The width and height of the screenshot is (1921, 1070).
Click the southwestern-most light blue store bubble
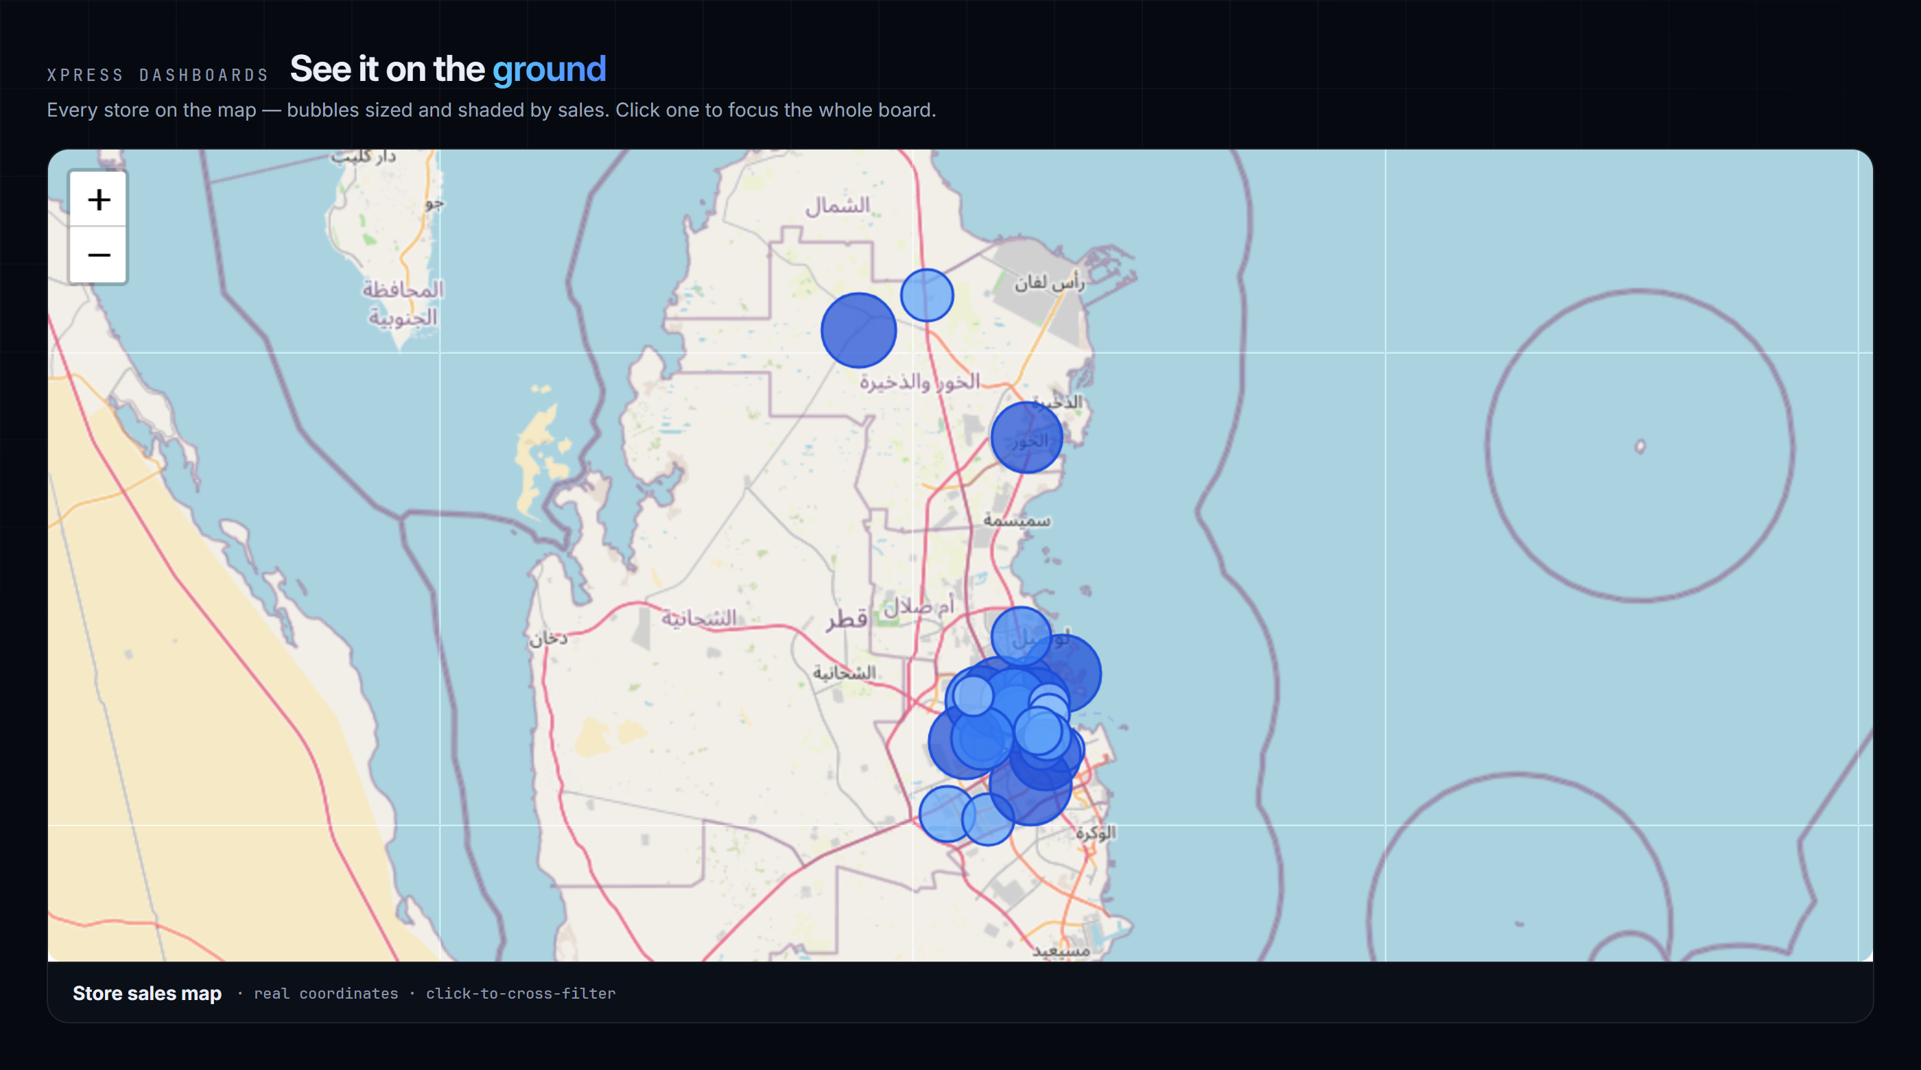tap(946, 813)
